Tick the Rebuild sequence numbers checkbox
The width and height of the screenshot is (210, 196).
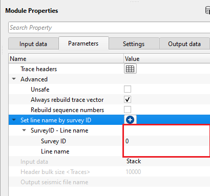pyautogui.click(x=128, y=110)
